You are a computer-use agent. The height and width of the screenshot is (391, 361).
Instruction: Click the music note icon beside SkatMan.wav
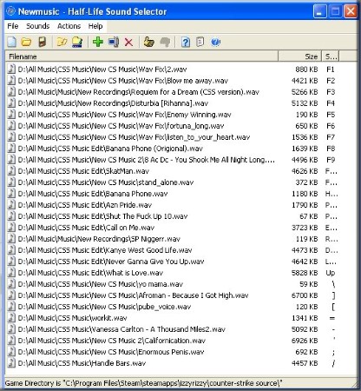pyautogui.click(x=11, y=170)
